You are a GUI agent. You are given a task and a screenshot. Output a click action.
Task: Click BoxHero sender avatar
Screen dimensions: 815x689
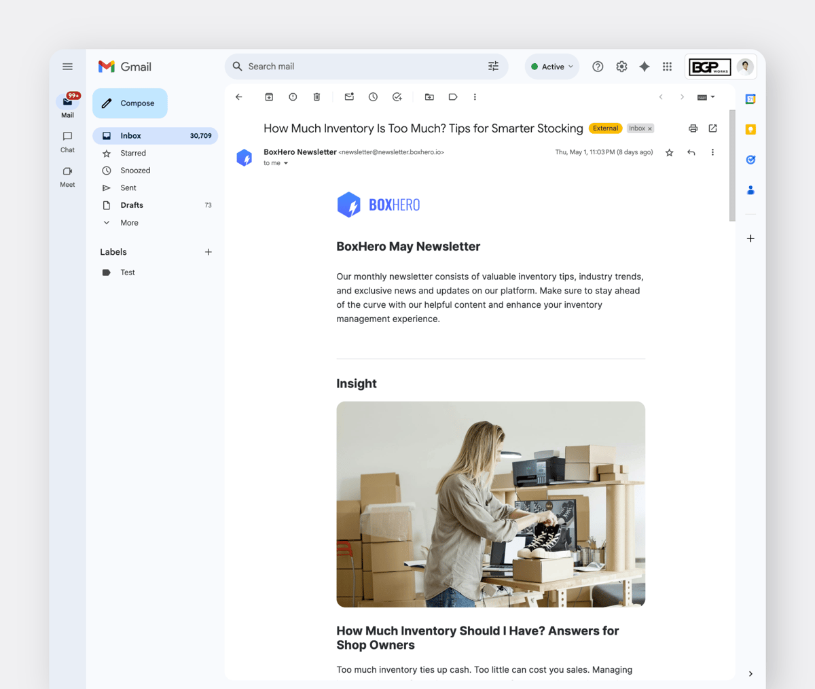(x=244, y=158)
